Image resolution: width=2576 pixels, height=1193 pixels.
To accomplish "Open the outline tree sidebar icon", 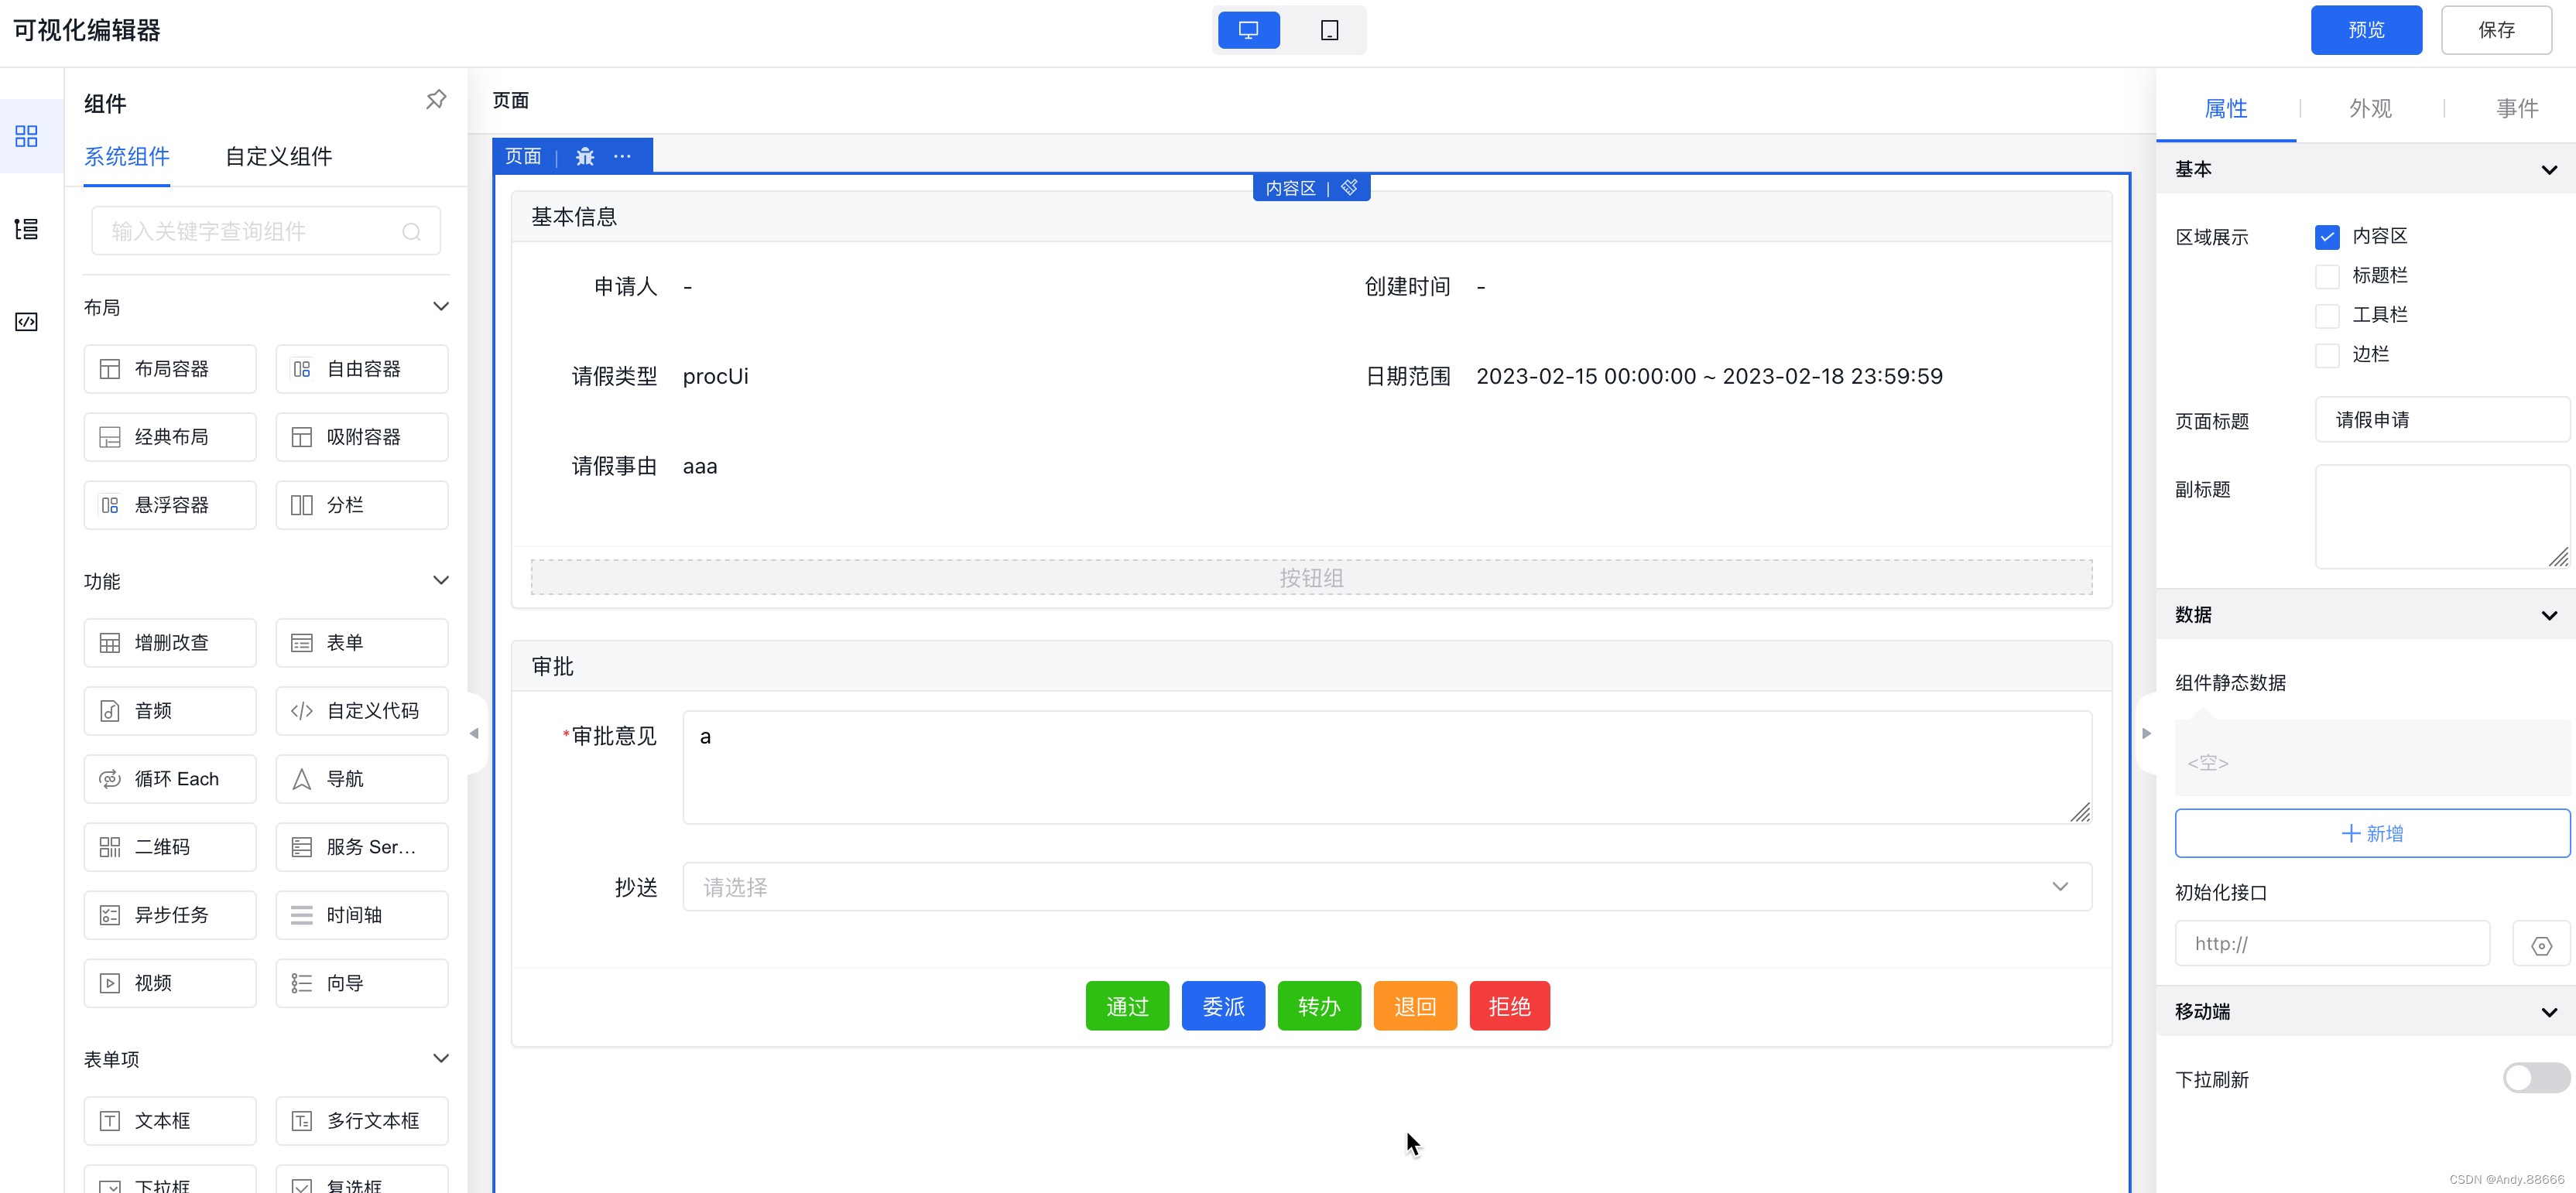I will [x=27, y=229].
